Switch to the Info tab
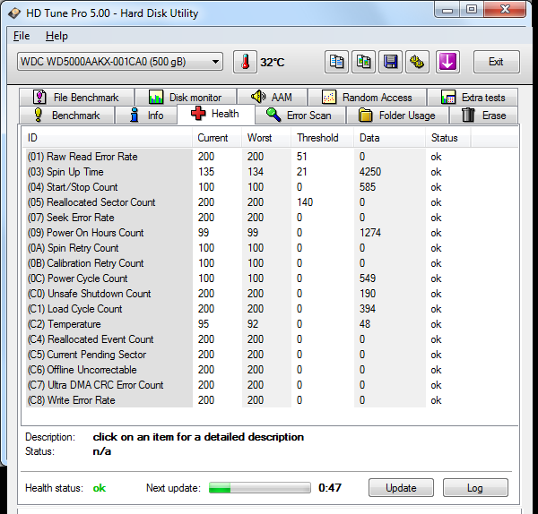The height and width of the screenshot is (514, 538). (146, 116)
